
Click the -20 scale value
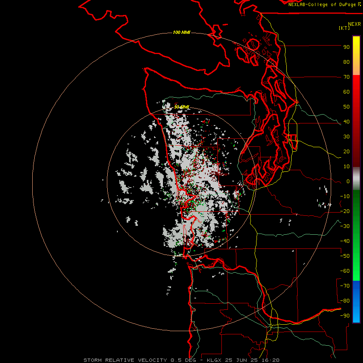tap(345, 211)
